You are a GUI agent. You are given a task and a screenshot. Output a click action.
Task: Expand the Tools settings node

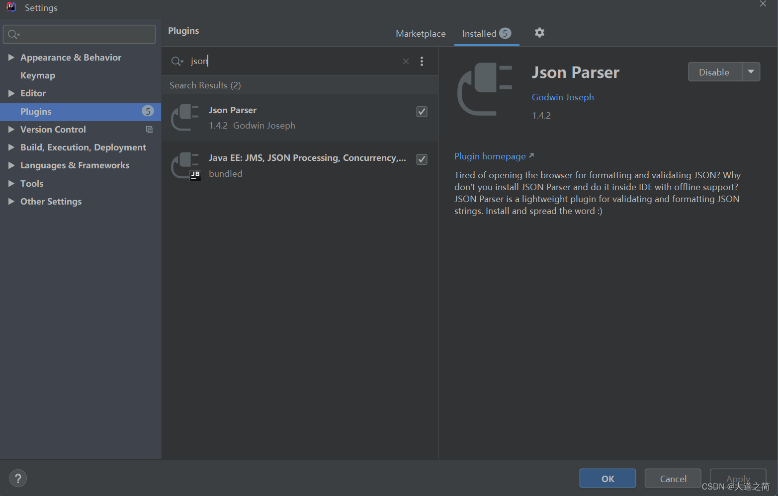pos(11,184)
